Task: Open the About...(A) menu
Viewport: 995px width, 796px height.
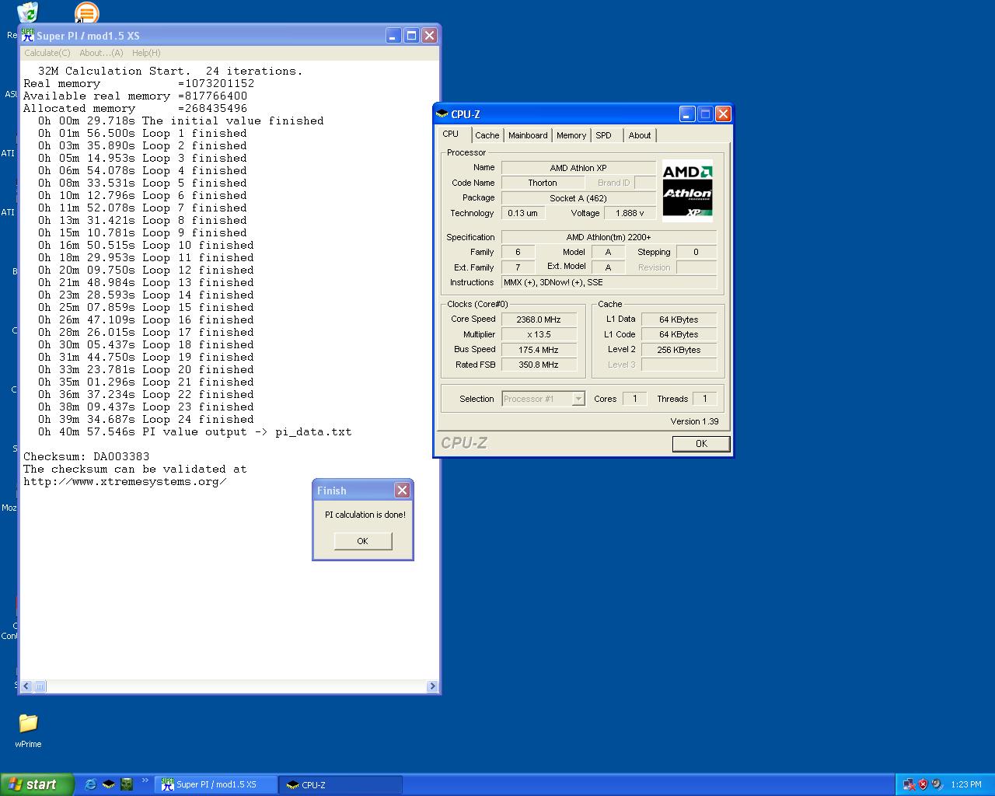Action: [x=101, y=53]
